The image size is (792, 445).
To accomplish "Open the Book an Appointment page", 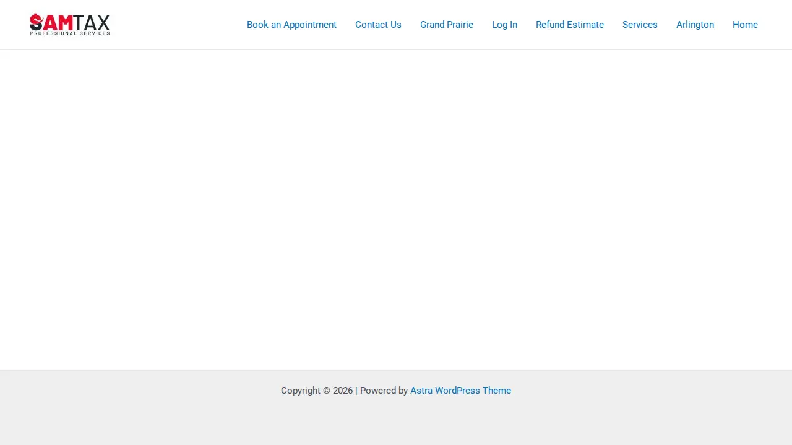I will 291,25.
